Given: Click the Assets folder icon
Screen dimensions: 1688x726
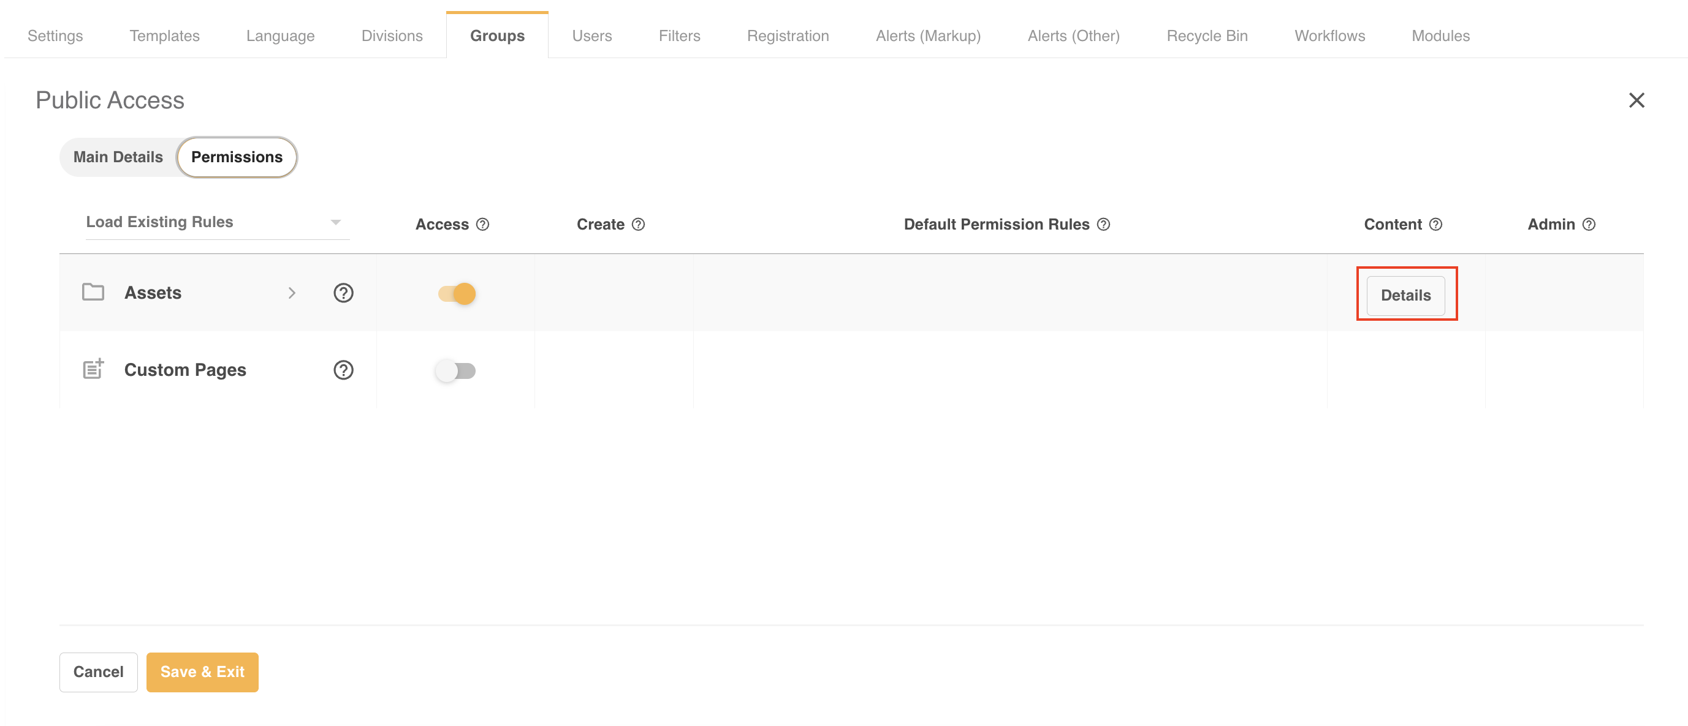Looking at the screenshot, I should (93, 292).
